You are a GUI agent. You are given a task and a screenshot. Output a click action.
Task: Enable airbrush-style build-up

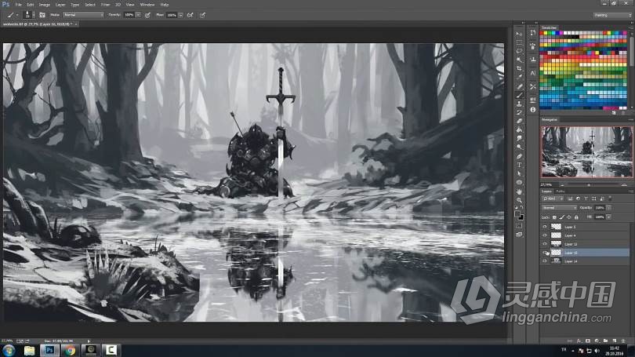pyautogui.click(x=190, y=15)
